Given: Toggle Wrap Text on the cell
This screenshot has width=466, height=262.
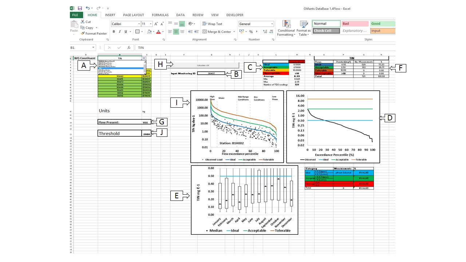Looking at the screenshot, I should tap(212, 24).
